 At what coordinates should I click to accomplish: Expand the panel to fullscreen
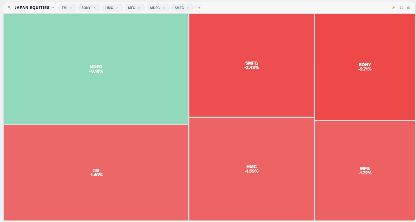(401, 8)
